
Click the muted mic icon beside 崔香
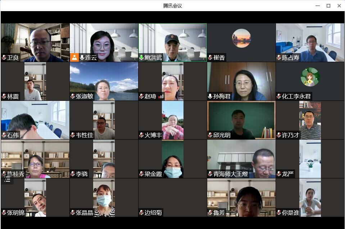click(x=210, y=58)
